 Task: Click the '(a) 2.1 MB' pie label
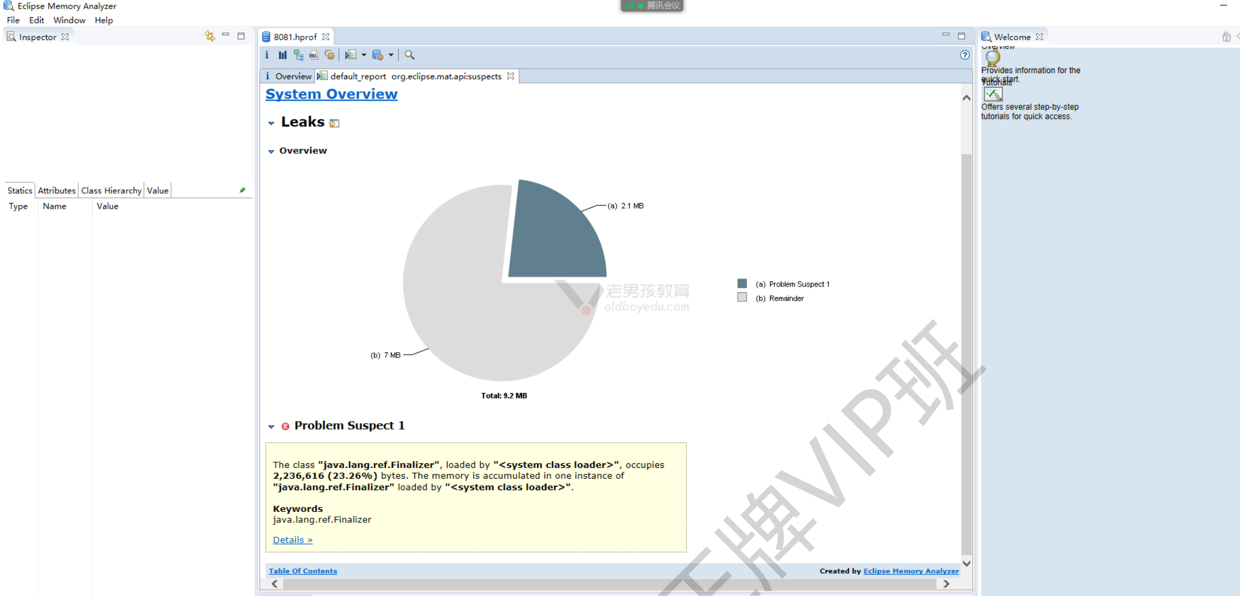pyautogui.click(x=625, y=206)
